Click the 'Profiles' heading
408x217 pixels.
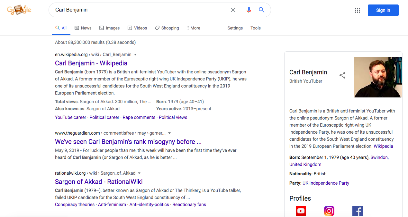(300, 198)
